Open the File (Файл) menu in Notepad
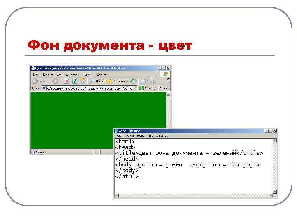Screen dimensions: 297x223 [119, 136]
